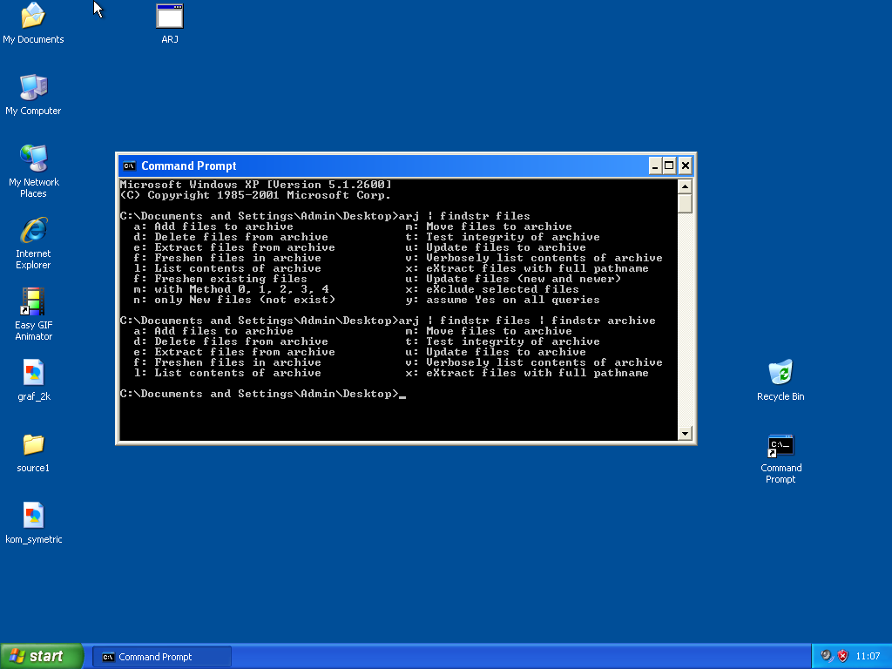Click 'x: eXclude selected files' text
892x669 pixels.
[x=492, y=289]
